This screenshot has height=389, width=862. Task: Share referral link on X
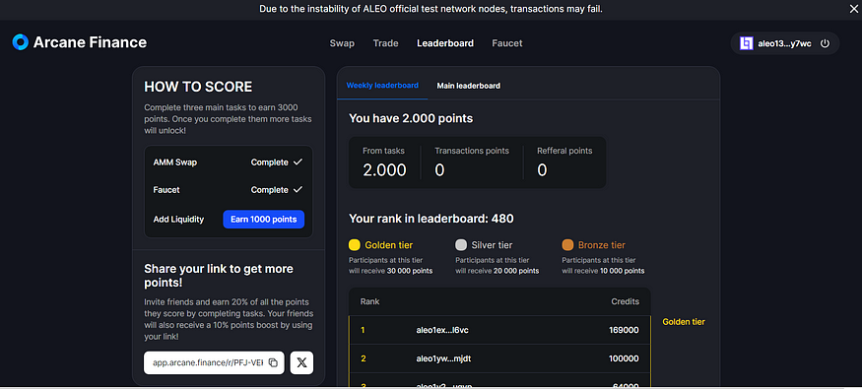(x=301, y=362)
